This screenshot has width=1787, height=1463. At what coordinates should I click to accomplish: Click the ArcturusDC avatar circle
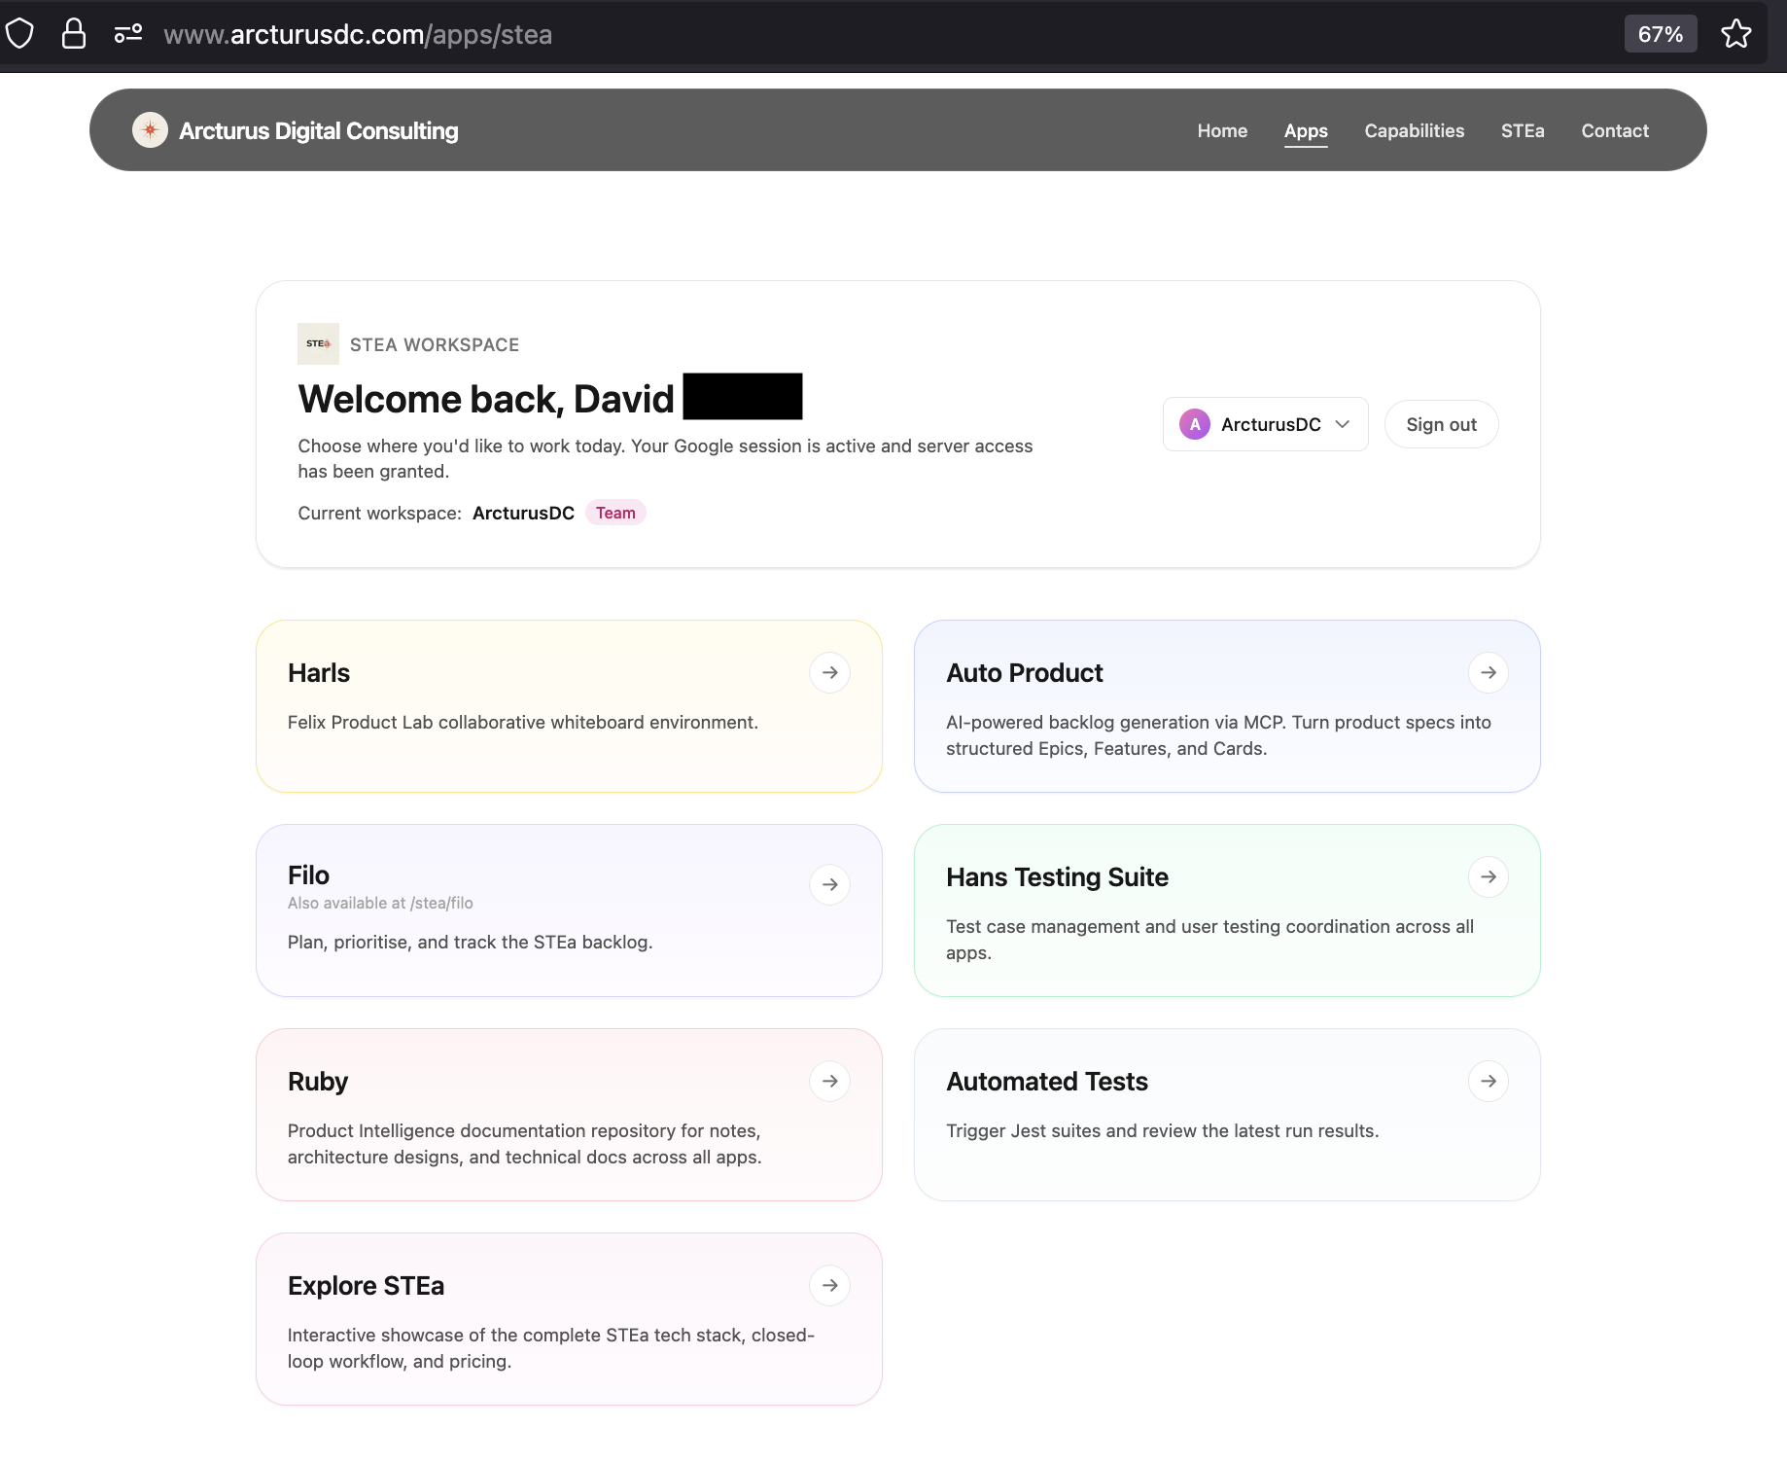(x=1194, y=424)
